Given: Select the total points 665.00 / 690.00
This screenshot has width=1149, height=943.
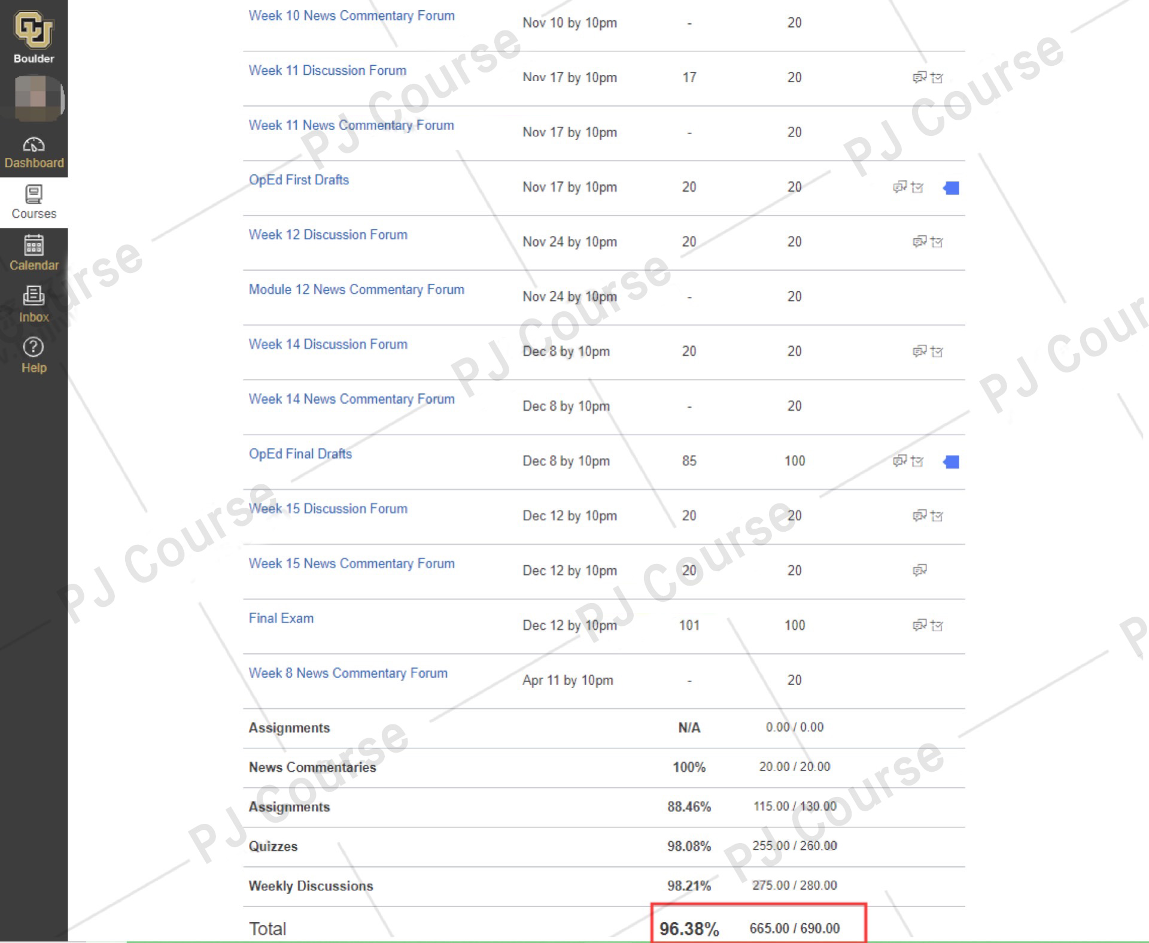Looking at the screenshot, I should [795, 928].
